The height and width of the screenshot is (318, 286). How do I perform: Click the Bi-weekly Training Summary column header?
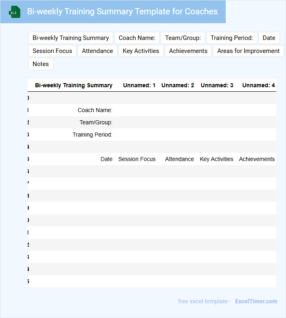[x=73, y=85]
